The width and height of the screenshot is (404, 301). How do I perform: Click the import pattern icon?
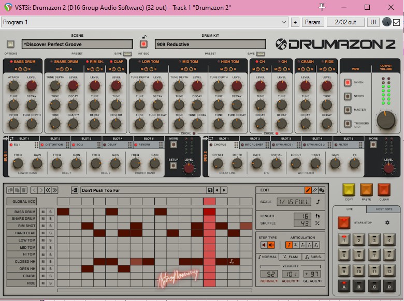tap(75, 190)
